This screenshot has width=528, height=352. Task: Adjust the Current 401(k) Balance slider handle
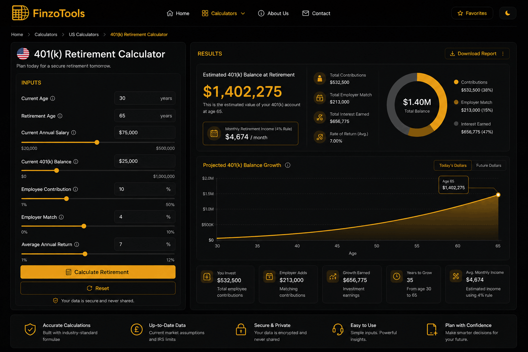(x=57, y=170)
